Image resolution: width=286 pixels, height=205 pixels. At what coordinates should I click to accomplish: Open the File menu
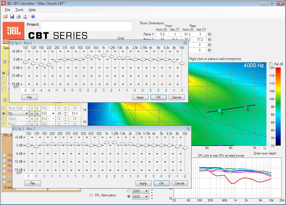8,10
